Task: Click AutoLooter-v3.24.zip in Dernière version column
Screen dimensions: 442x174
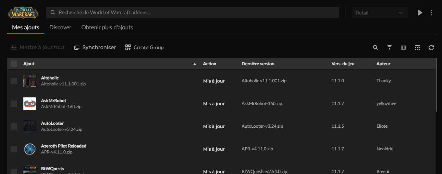Action: click(262, 126)
